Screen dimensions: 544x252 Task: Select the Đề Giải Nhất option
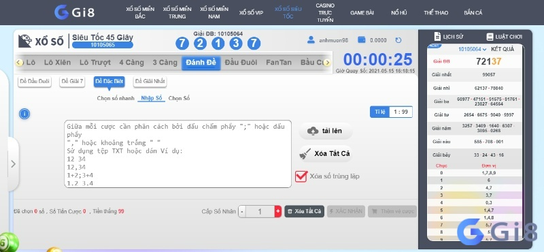point(150,81)
